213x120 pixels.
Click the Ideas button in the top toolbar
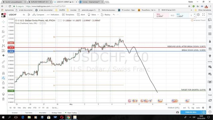(x=92, y=15)
